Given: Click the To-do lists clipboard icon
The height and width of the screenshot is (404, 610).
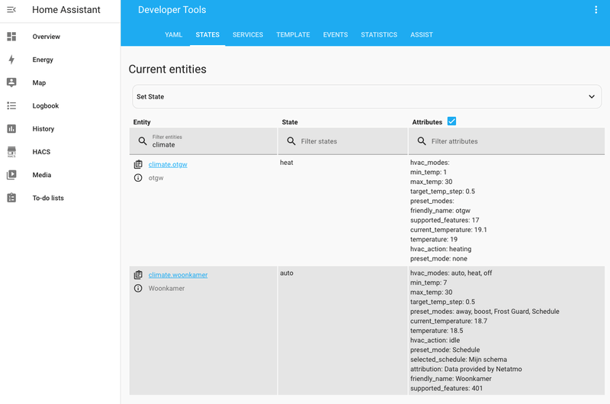Looking at the screenshot, I should pyautogui.click(x=11, y=198).
